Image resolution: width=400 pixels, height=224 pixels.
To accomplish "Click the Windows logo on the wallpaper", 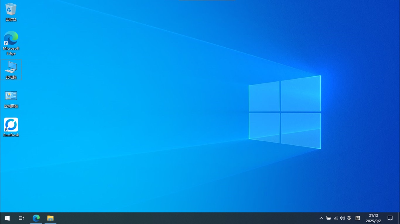I will pyautogui.click(x=285, y=112).
